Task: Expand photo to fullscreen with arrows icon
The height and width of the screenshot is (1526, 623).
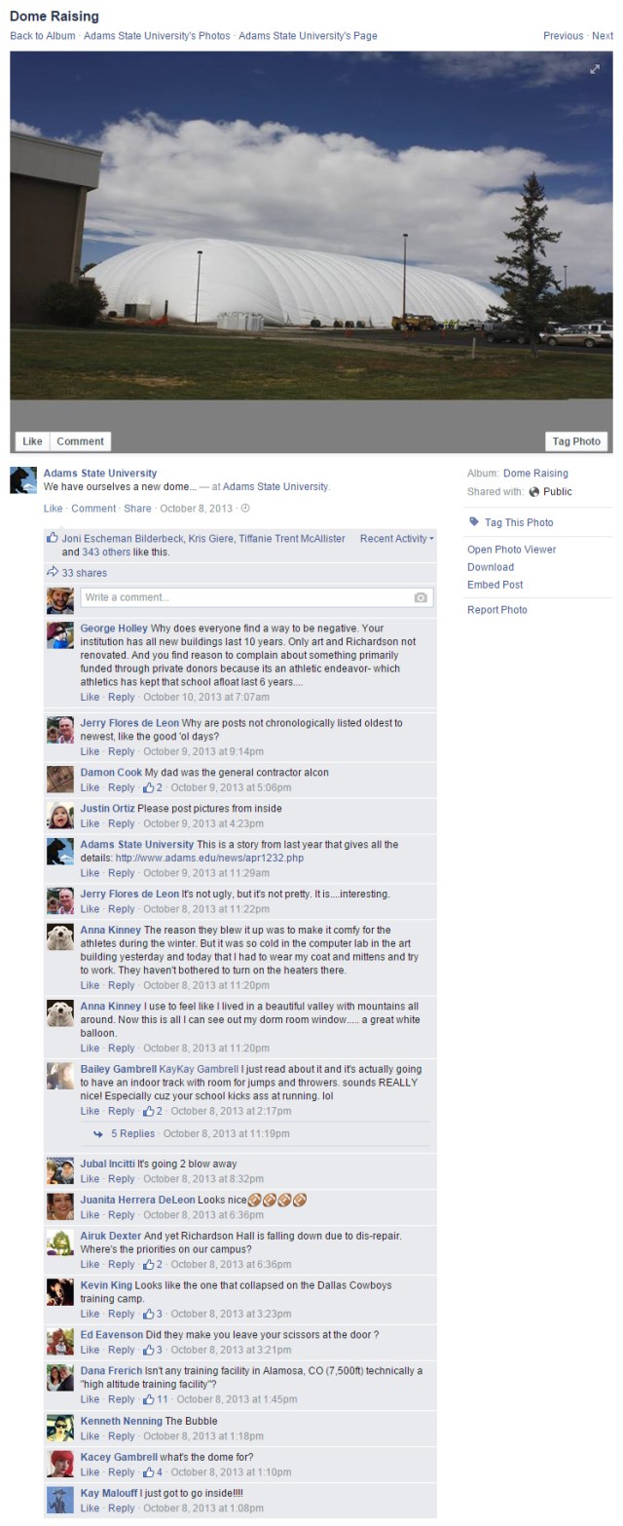Action: click(596, 69)
